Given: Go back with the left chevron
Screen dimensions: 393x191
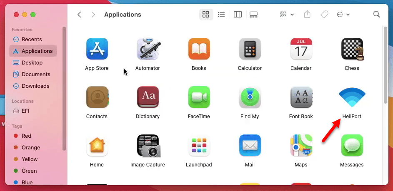Looking at the screenshot, I should [x=79, y=15].
